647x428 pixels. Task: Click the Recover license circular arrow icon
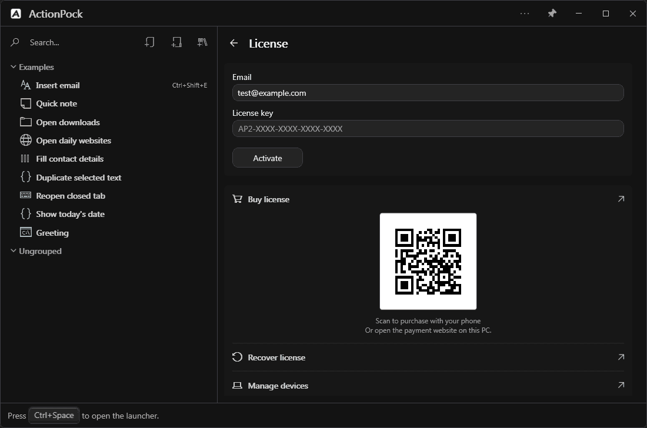(237, 357)
